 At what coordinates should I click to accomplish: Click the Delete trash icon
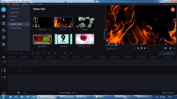coord(22,53)
